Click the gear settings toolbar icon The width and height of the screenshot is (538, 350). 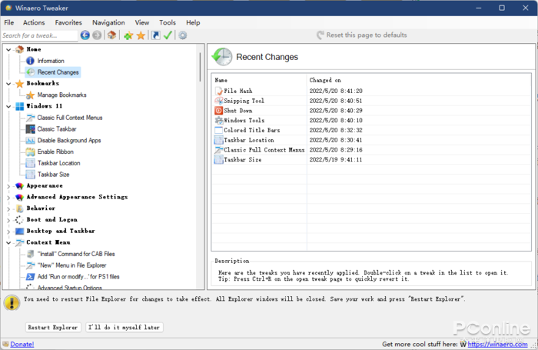pos(182,35)
